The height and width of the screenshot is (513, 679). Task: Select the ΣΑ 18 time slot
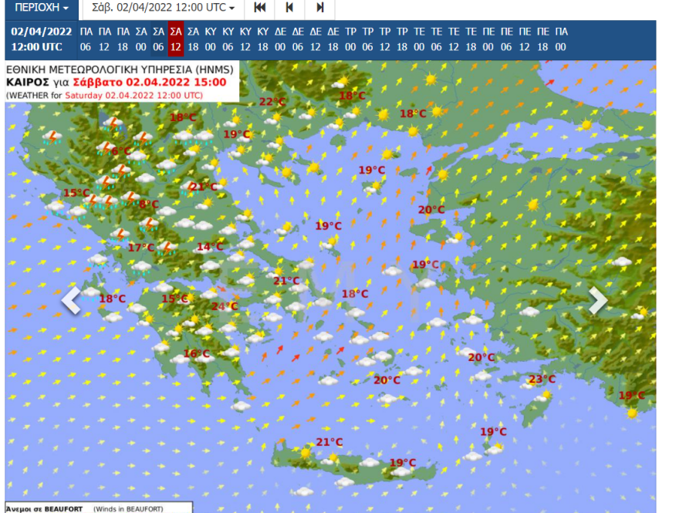(x=193, y=39)
